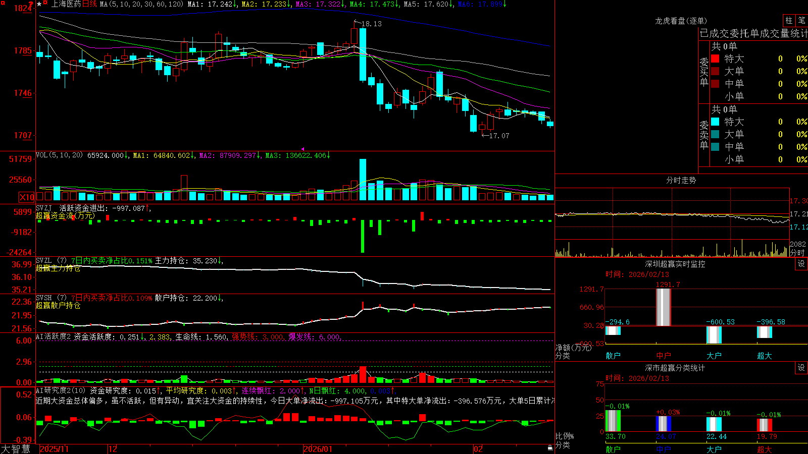Click the 17.07 low price annotation
The height and width of the screenshot is (454, 808).
tap(499, 136)
